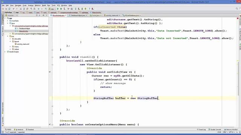Click the Replace toolbar icon
The image size is (241, 135).
pyautogui.click(x=34, y=9)
